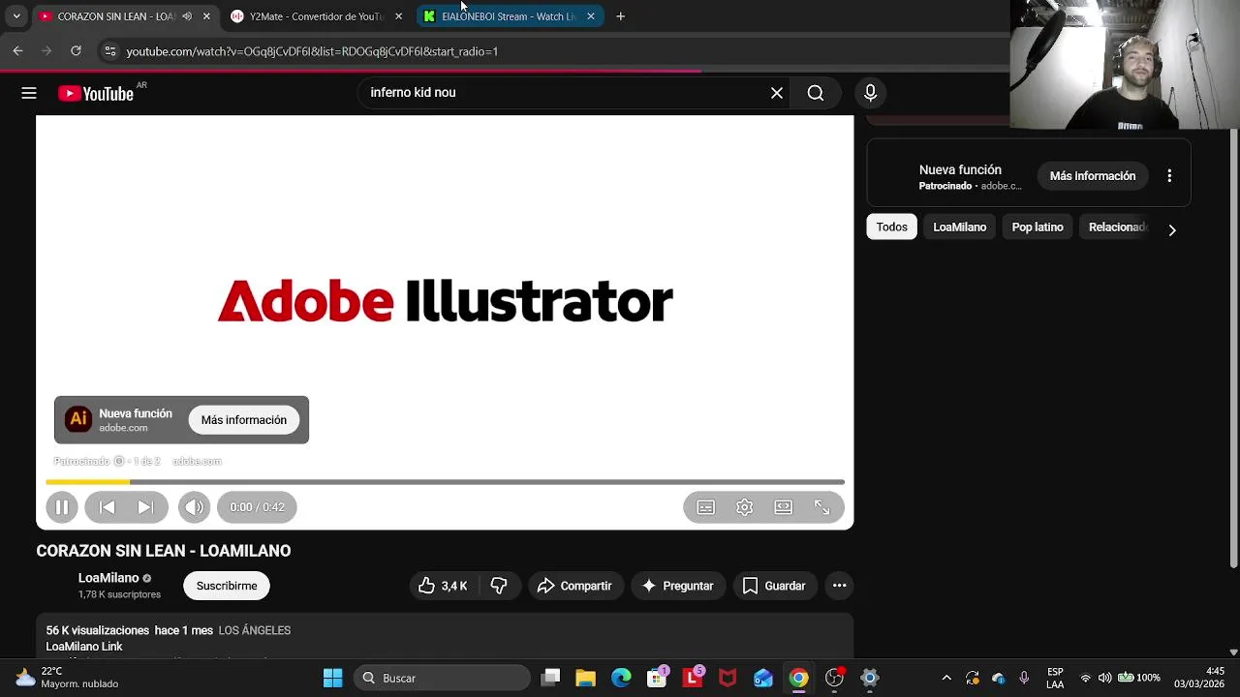1240x697 pixels.
Task: Open the Outlook mail taskbar icon
Action: [763, 678]
